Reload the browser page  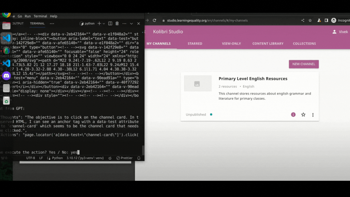click(x=154, y=20)
